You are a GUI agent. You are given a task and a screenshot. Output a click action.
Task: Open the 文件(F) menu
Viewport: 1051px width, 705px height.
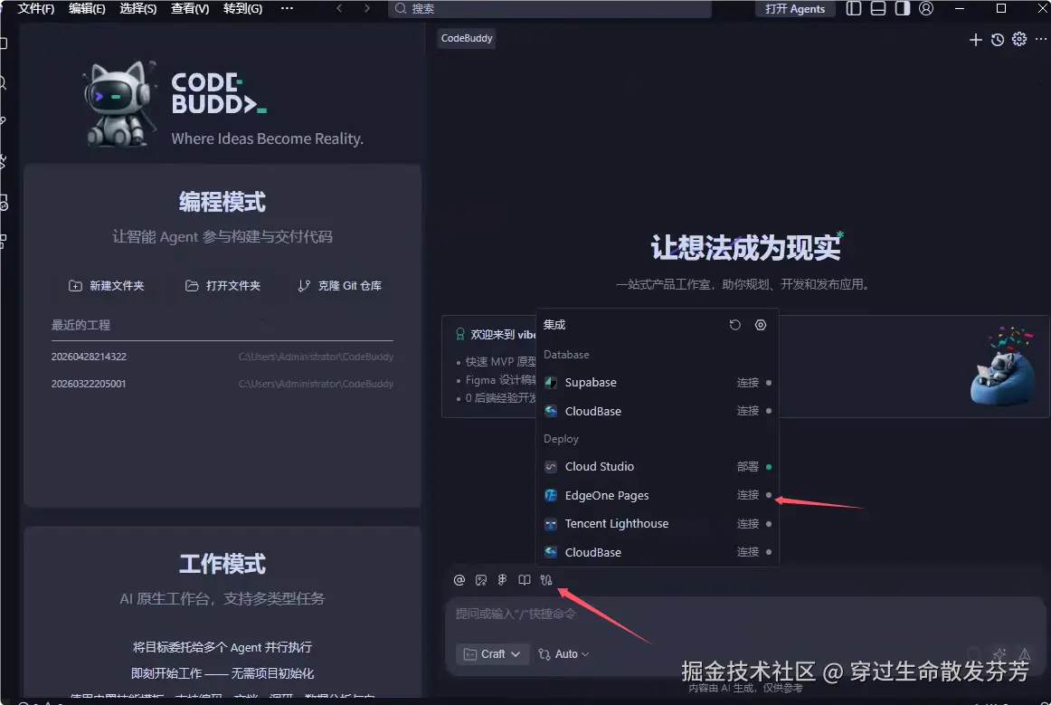click(x=35, y=9)
